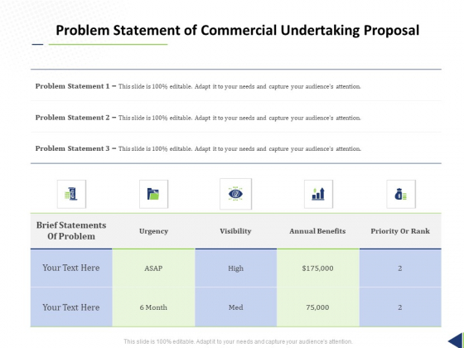Screen dimensions: 464x348
Task: Select the '6 Month' urgency cell
Action: [x=153, y=307]
